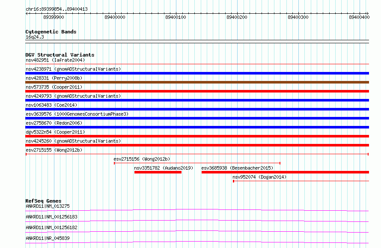381x248 pixels.
Task: Select gene label ANKRD11|NR_045839
Action: coord(48,238)
